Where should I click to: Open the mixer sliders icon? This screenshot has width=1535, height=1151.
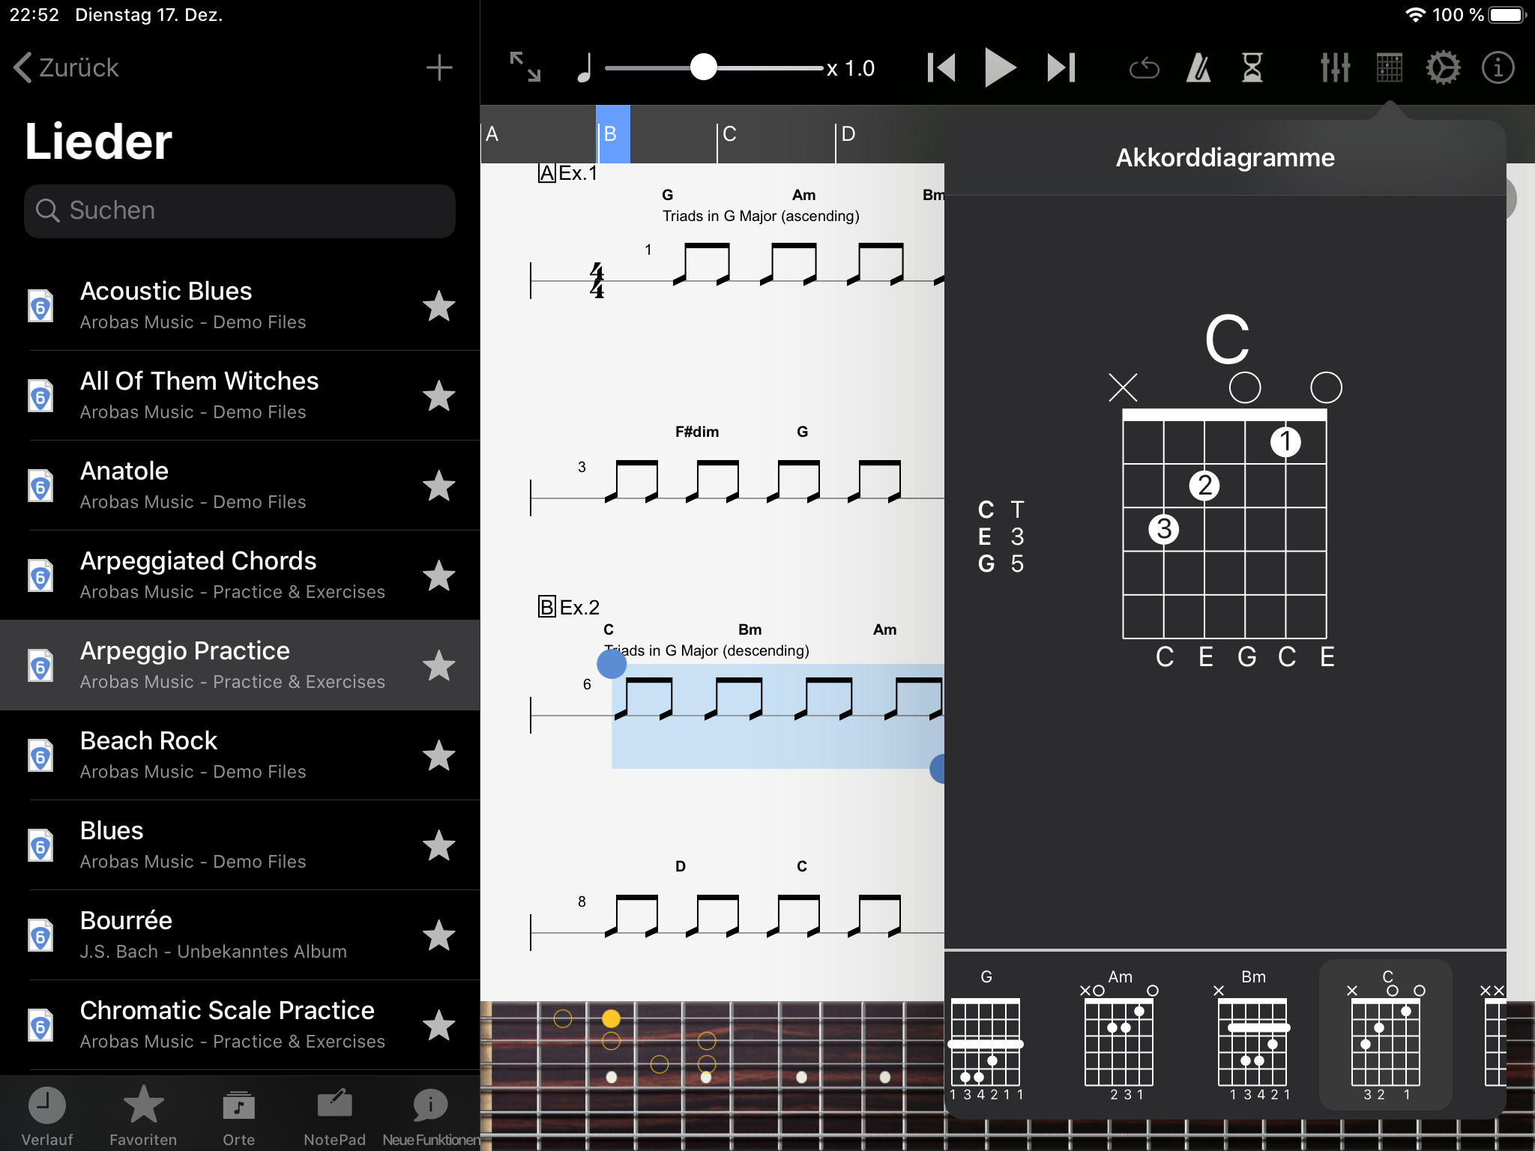point(1335,68)
